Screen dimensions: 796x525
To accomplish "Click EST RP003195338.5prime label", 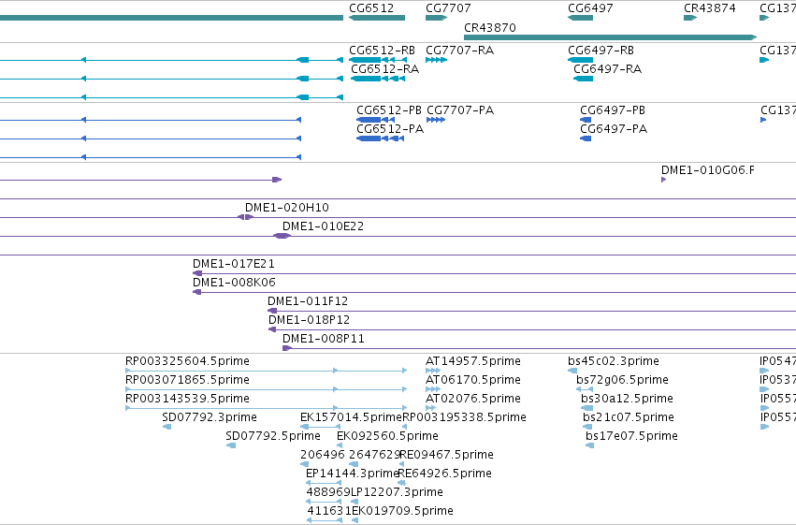I will point(465,417).
